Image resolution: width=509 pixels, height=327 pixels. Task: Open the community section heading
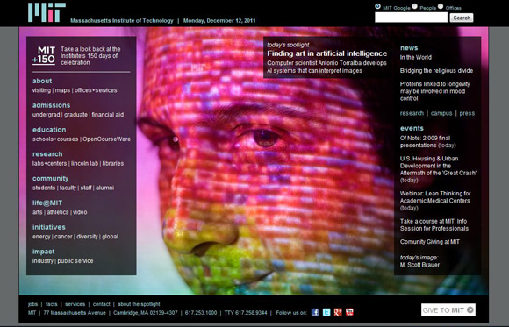pos(50,179)
